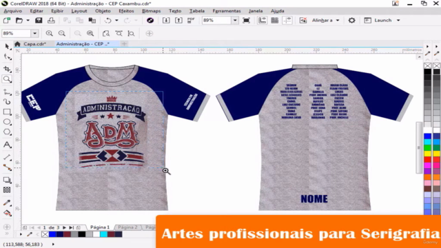Select the Ellipse tool
Viewport: 441px width, 248px height.
pyautogui.click(x=7, y=122)
